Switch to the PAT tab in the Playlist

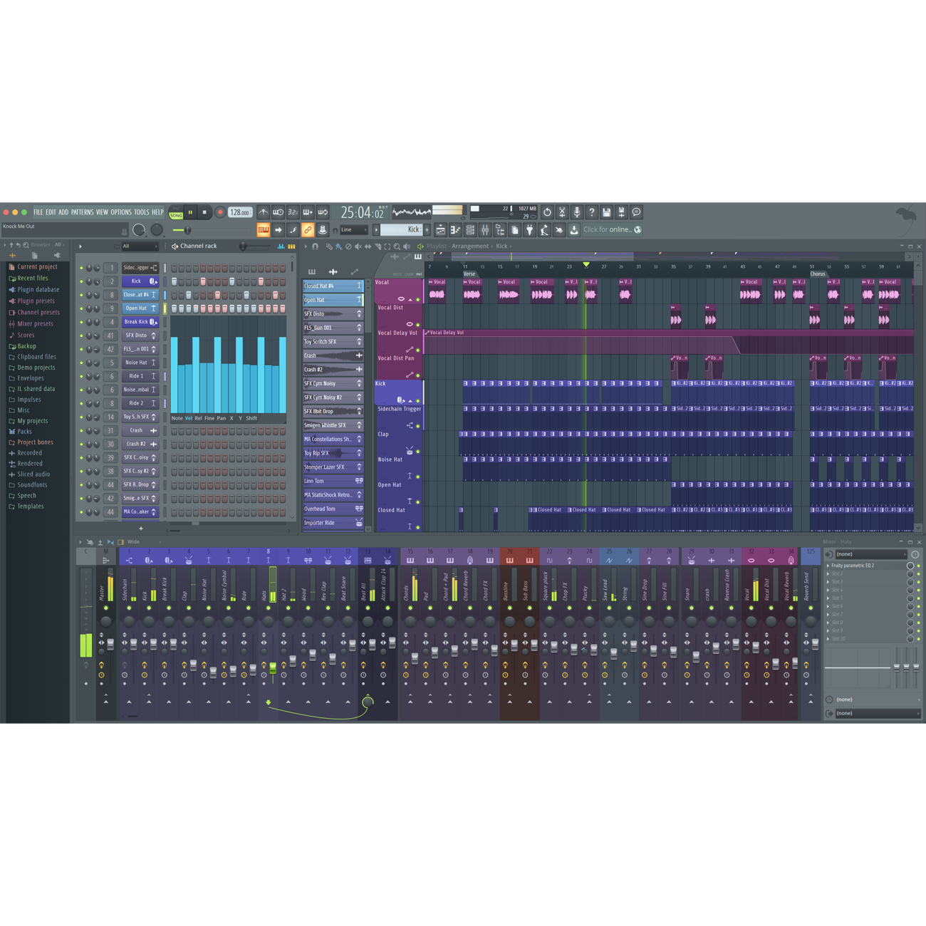pyautogui.click(x=418, y=274)
